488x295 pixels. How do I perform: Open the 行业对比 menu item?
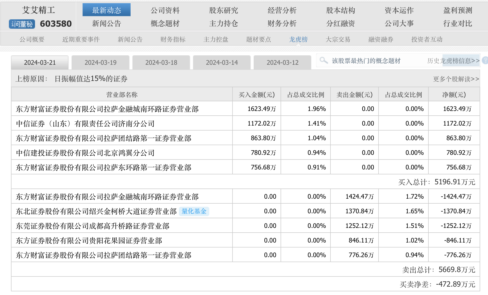point(458,23)
